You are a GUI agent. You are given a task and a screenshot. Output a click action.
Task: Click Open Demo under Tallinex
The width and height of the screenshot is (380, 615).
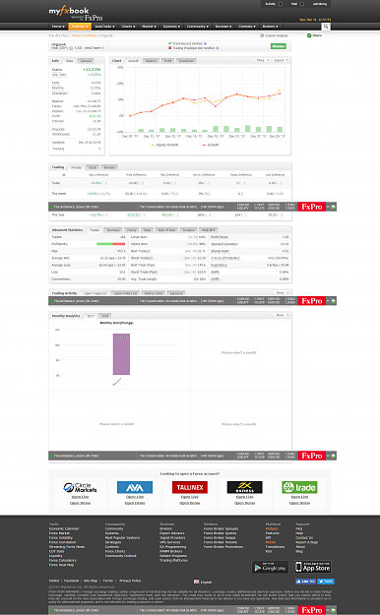(190, 503)
